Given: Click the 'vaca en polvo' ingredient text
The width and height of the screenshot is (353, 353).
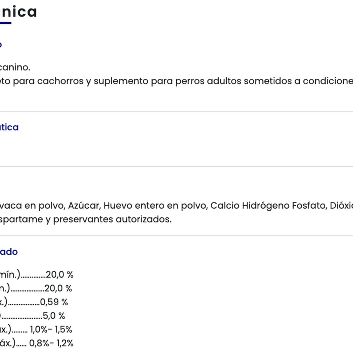Looking at the screenshot, I should coord(32,205).
